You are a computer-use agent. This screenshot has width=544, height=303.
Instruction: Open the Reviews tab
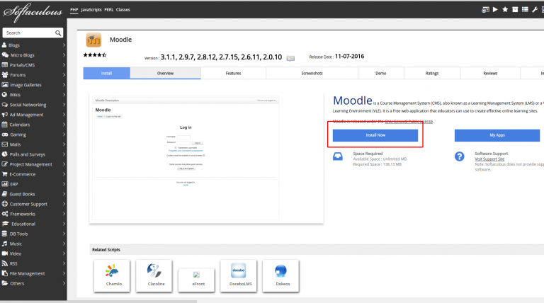coord(490,73)
